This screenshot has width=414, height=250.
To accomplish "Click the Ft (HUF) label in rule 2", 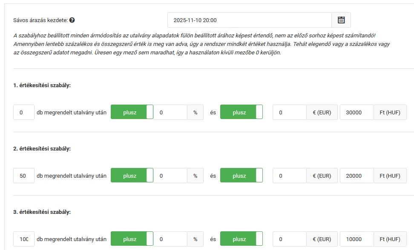I will (389, 175).
